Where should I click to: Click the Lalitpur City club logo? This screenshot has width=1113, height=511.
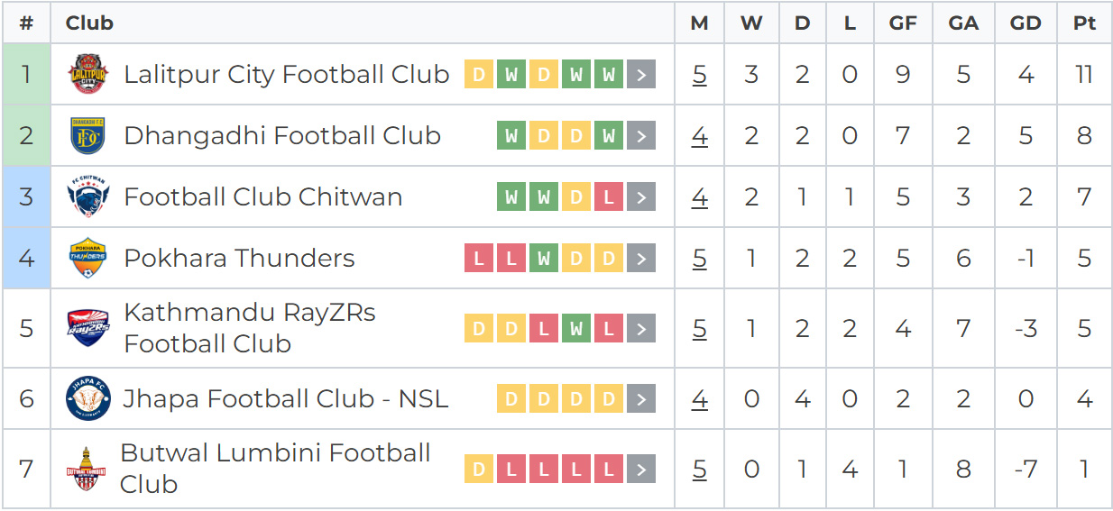(88, 74)
